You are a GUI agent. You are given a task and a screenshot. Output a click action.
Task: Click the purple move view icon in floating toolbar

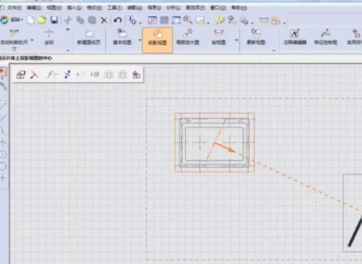(x=136, y=75)
